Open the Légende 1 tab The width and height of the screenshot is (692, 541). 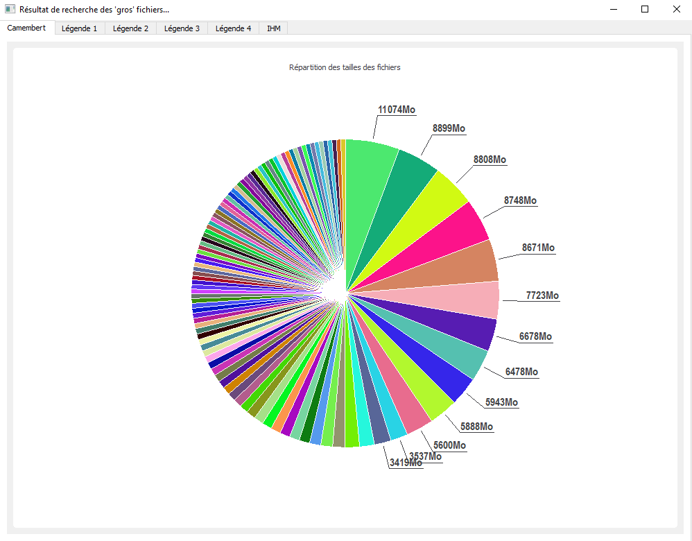79,28
